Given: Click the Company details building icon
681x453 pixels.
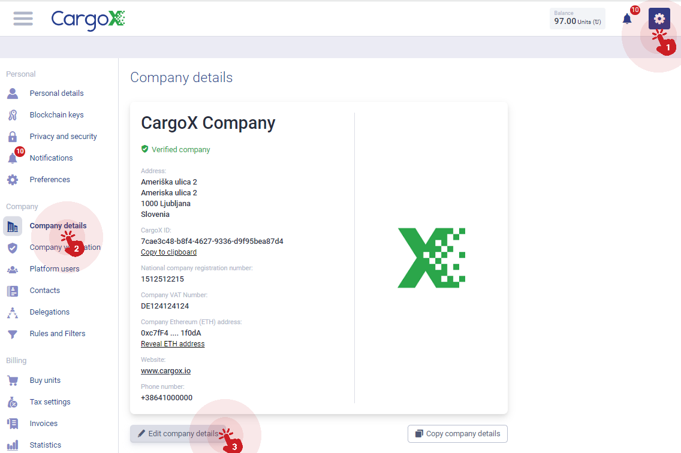Looking at the screenshot, I should point(13,226).
